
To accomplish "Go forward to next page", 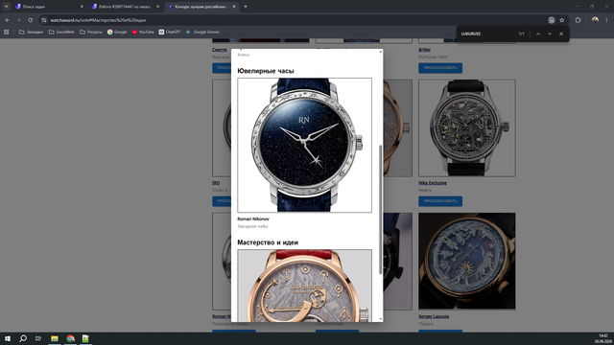I will [18, 20].
